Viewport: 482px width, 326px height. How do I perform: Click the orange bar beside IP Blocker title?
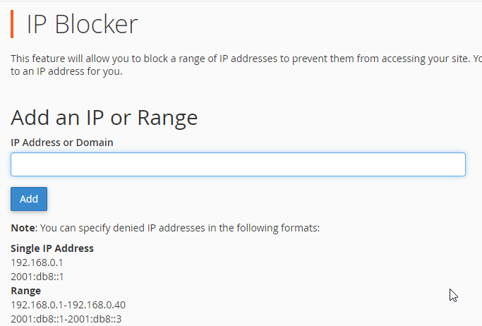pyautogui.click(x=13, y=24)
